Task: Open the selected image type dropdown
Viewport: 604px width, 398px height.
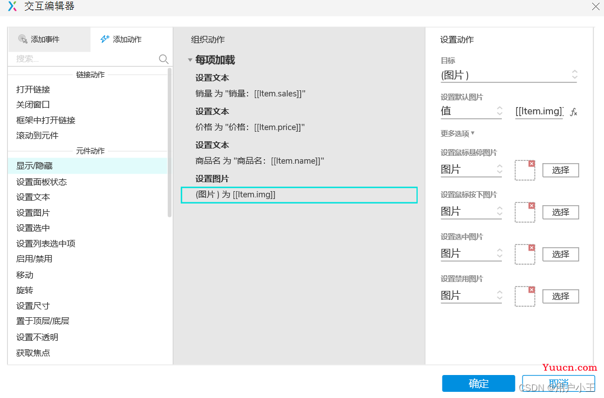Action: (x=472, y=253)
